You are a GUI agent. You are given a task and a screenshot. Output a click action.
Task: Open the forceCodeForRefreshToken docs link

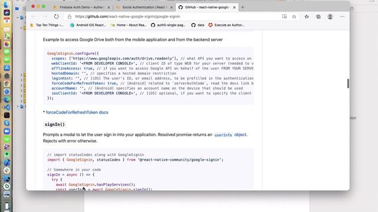tap(77, 112)
